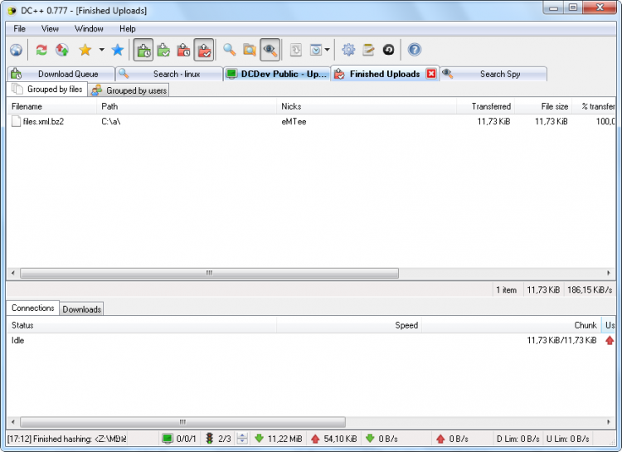This screenshot has height=452, width=622.
Task: Click left arrow of uploads list scrollbar
Action: [12, 273]
